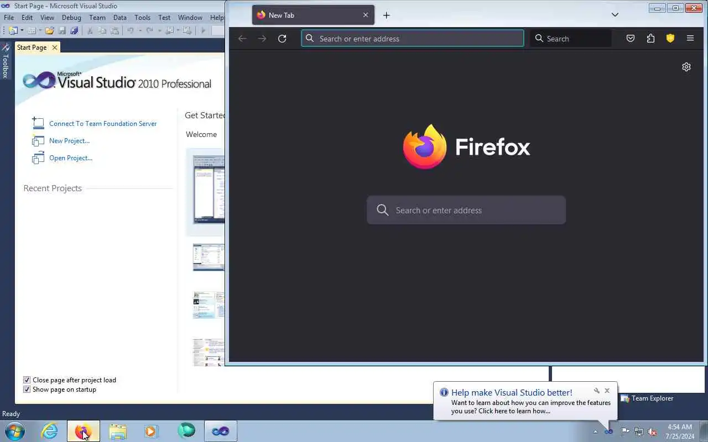The image size is (708, 442).
Task: Toggle Show page on startup checkbox
Action: coord(27,390)
